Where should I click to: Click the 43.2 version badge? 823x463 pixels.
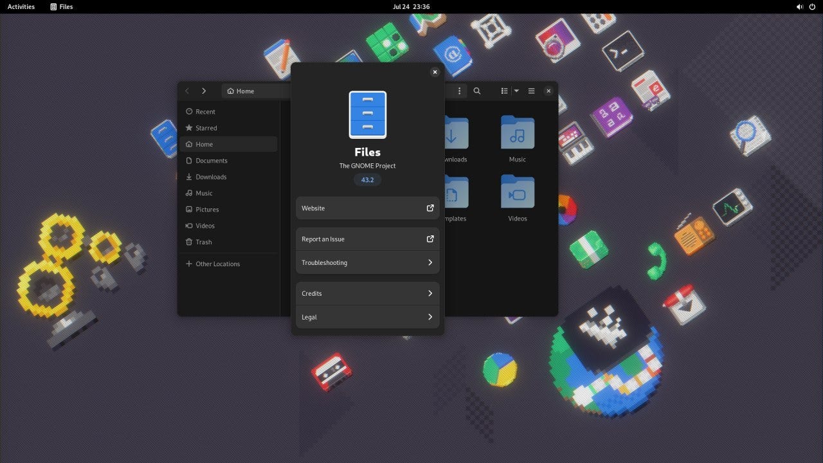(x=367, y=180)
